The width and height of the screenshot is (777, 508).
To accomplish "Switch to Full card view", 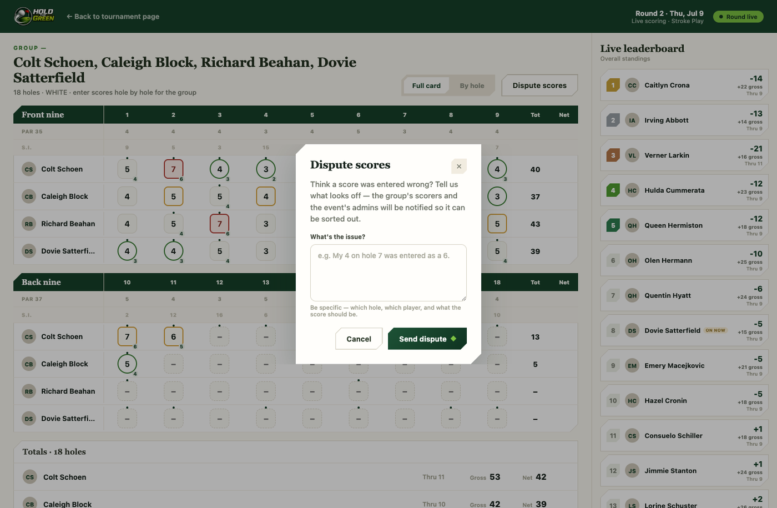I will 426,85.
